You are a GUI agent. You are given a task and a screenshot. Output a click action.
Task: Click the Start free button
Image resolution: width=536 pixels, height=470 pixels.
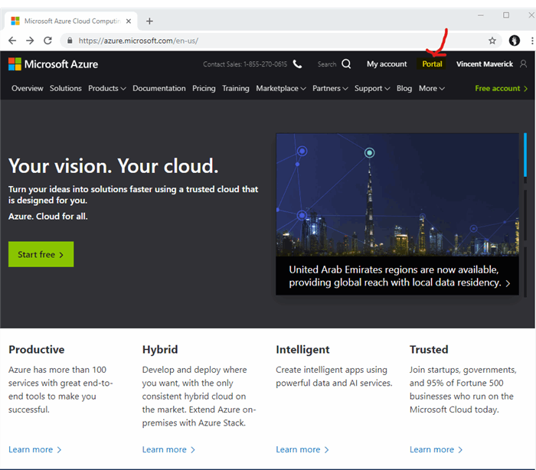(41, 254)
